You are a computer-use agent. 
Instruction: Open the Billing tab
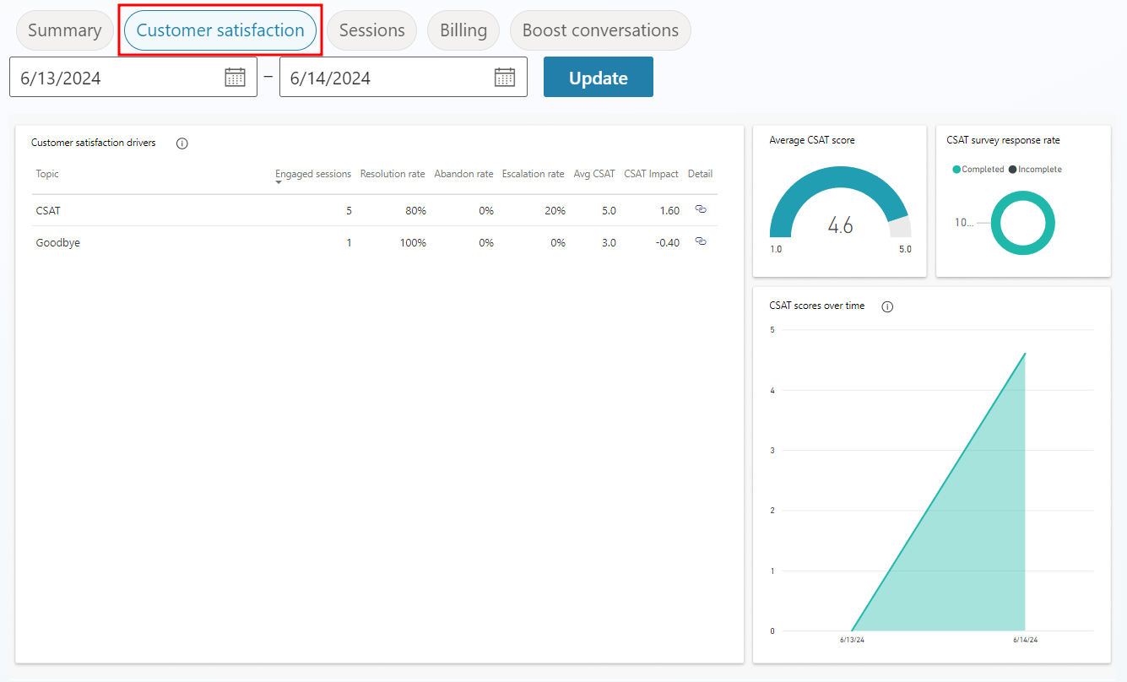(x=463, y=30)
